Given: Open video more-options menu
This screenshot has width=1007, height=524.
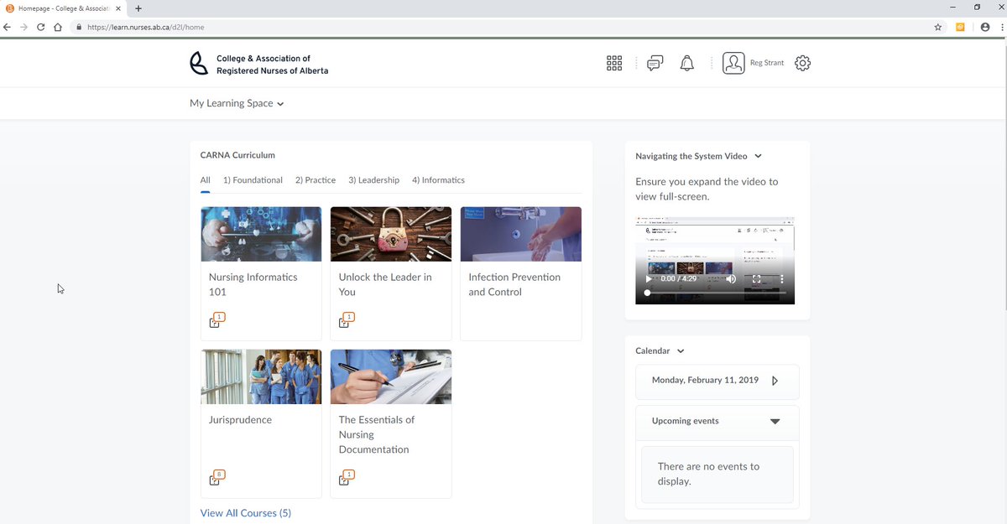Looking at the screenshot, I should click(782, 278).
